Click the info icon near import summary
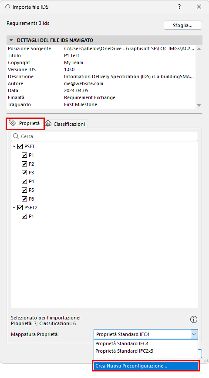Viewport: 209px width, 378px height. (x=194, y=319)
